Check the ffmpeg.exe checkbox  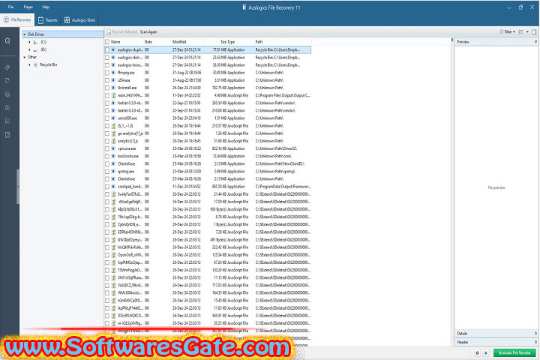[x=107, y=73]
